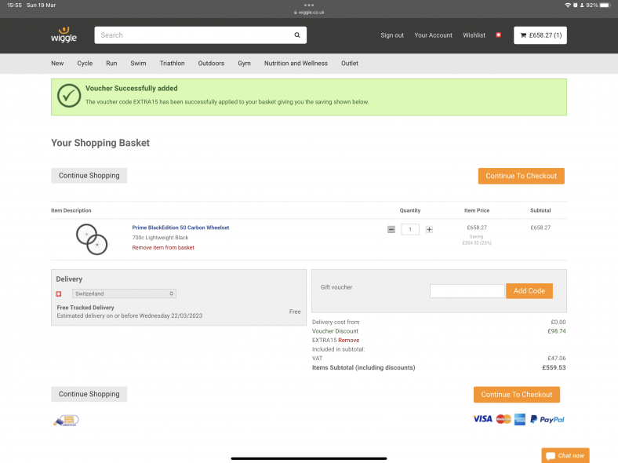Decrease quantity with minus button
The image size is (618, 463).
coord(391,229)
